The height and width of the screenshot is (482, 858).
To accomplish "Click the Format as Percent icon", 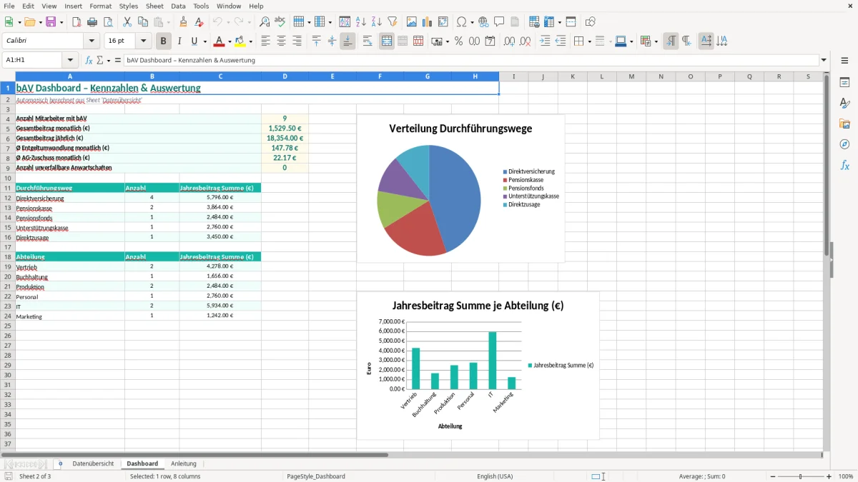I will (x=458, y=41).
